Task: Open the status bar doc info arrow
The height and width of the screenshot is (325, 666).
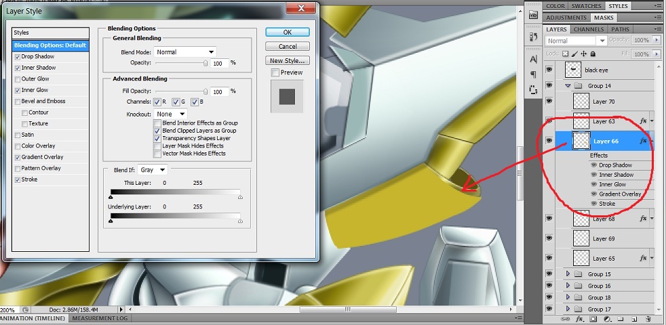Action: [x=121, y=310]
